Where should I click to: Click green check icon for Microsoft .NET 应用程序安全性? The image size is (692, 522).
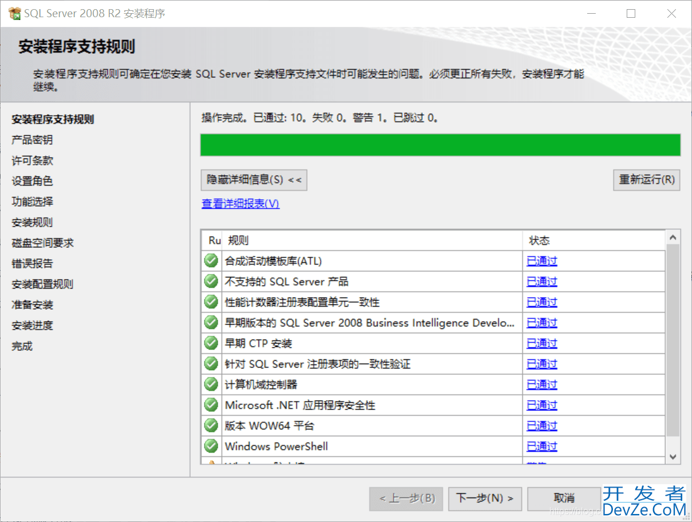211,405
